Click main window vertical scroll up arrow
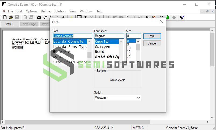The width and height of the screenshot is (216, 130). coord(212,30)
